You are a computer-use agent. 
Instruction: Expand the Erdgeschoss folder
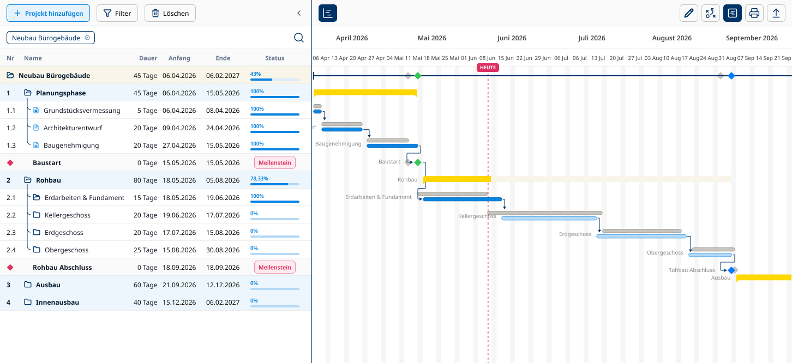coord(37,232)
